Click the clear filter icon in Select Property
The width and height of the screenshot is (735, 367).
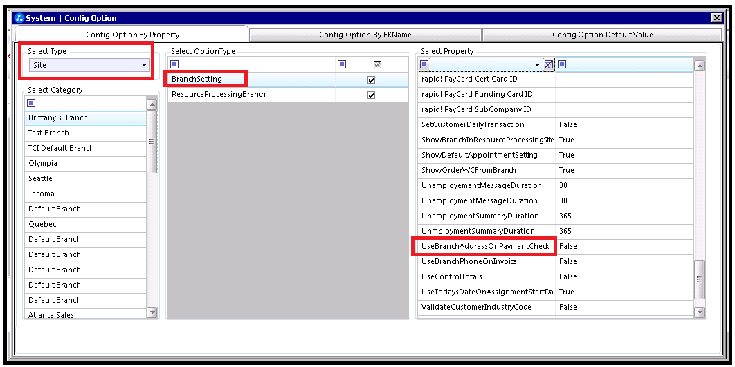549,64
